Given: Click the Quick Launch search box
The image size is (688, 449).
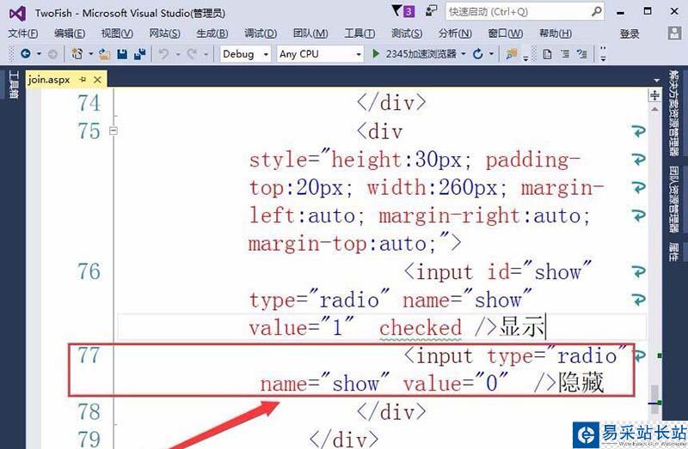Looking at the screenshot, I should tap(525, 11).
